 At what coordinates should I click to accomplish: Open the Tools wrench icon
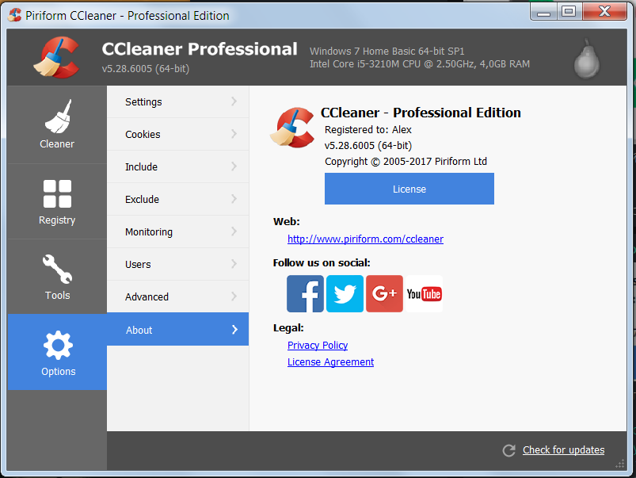click(x=57, y=269)
